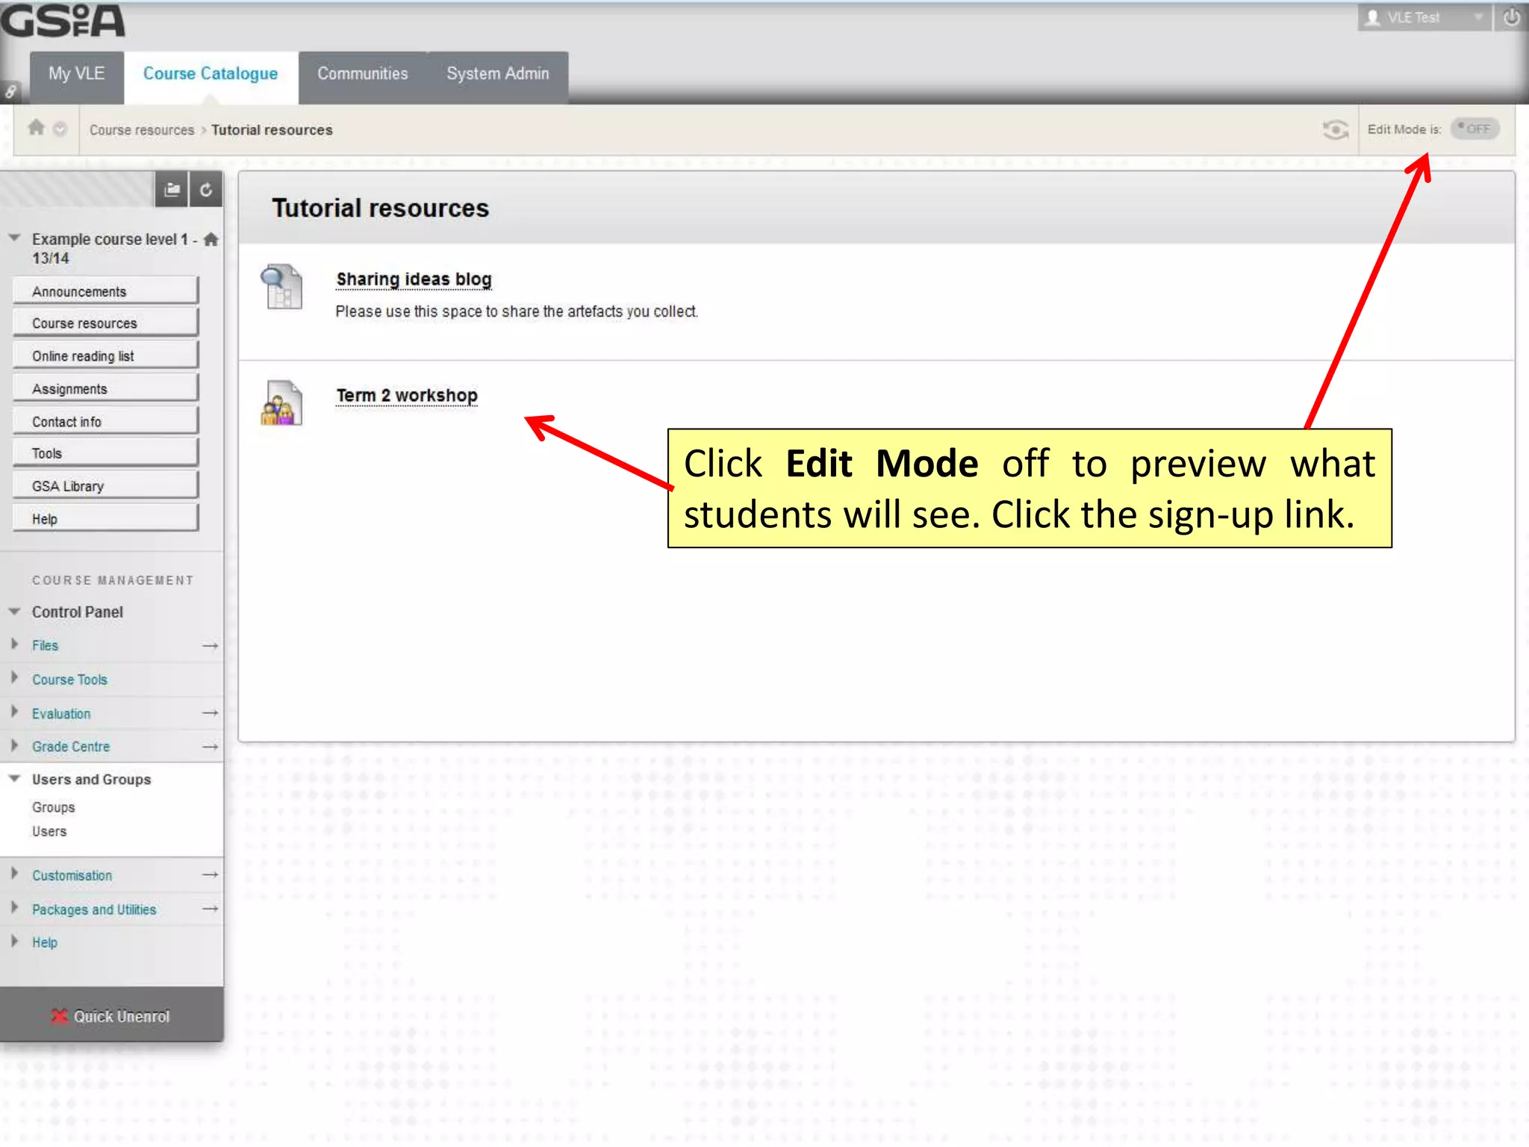Click the Sharing ideas blog icon
1529x1147 pixels.
[x=281, y=287]
